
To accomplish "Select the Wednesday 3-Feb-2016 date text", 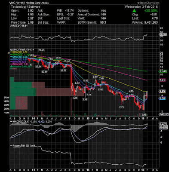I will [141, 7].
